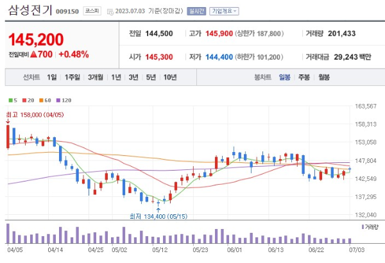
Task: Click the 05/02 date axis label
Action: pos(119,250)
